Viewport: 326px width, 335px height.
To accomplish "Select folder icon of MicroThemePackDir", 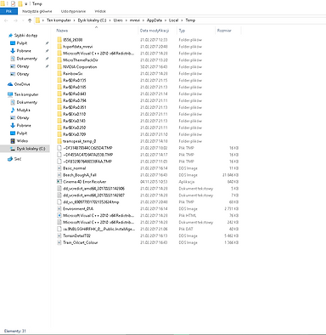I will click(59, 60).
